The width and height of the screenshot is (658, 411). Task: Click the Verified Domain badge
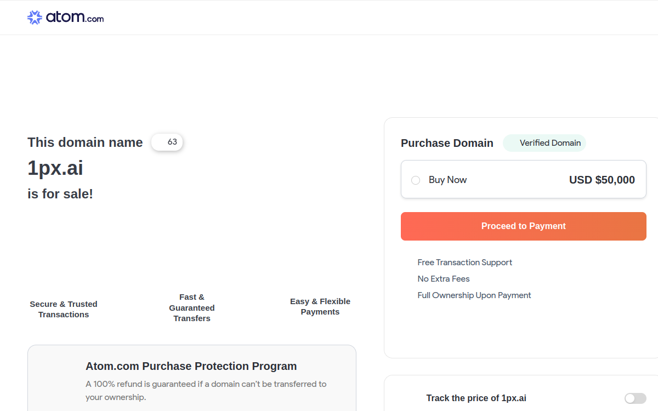point(544,143)
